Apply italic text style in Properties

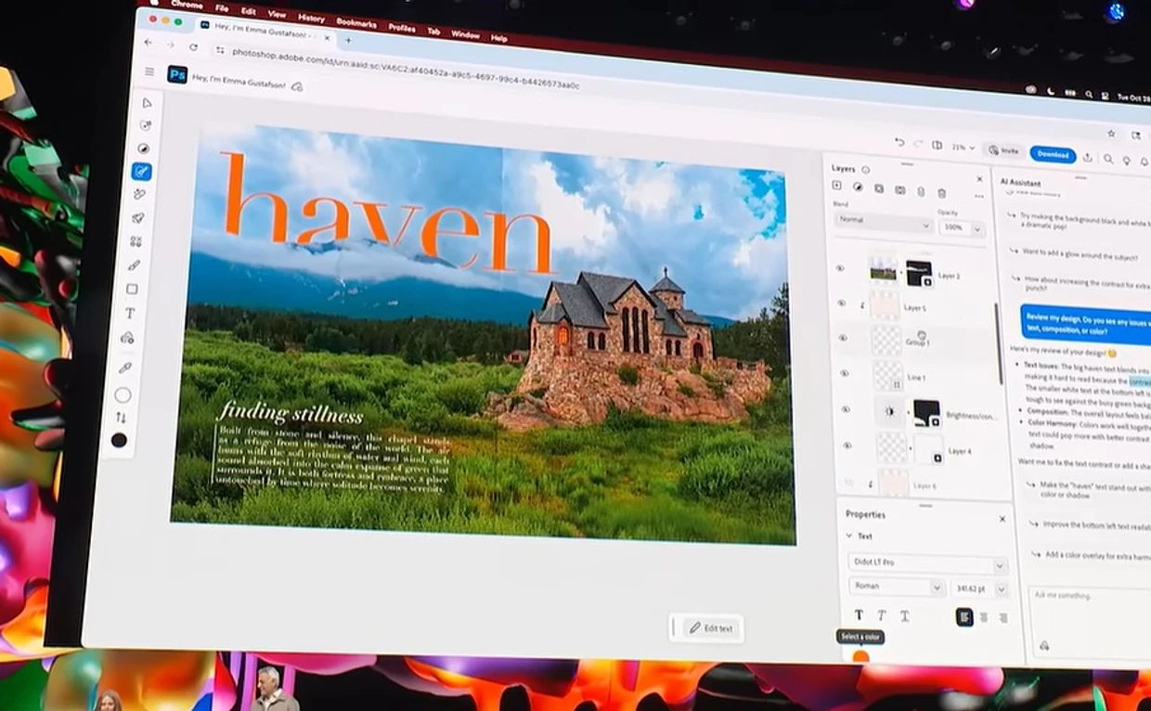click(x=881, y=615)
